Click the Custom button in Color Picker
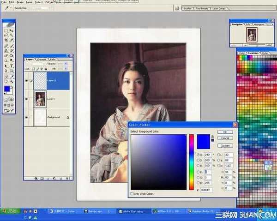 point(225,146)
